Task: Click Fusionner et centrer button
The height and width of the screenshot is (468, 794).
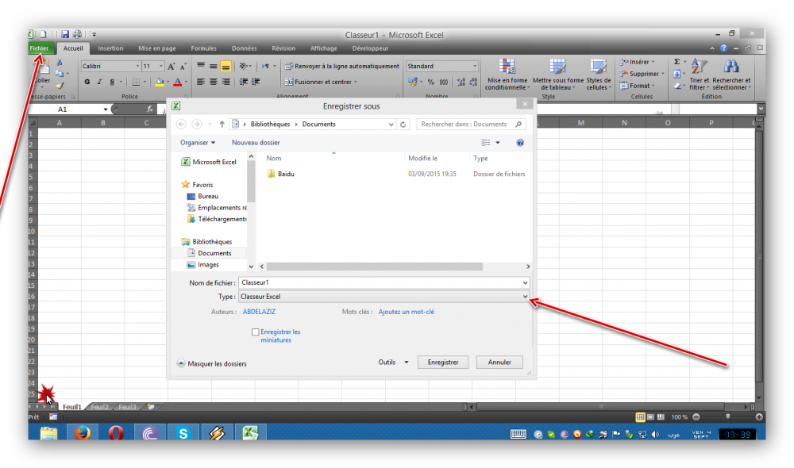Action: 321,82
